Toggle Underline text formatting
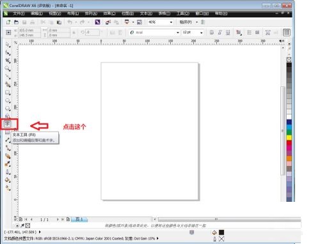 pos(228,33)
